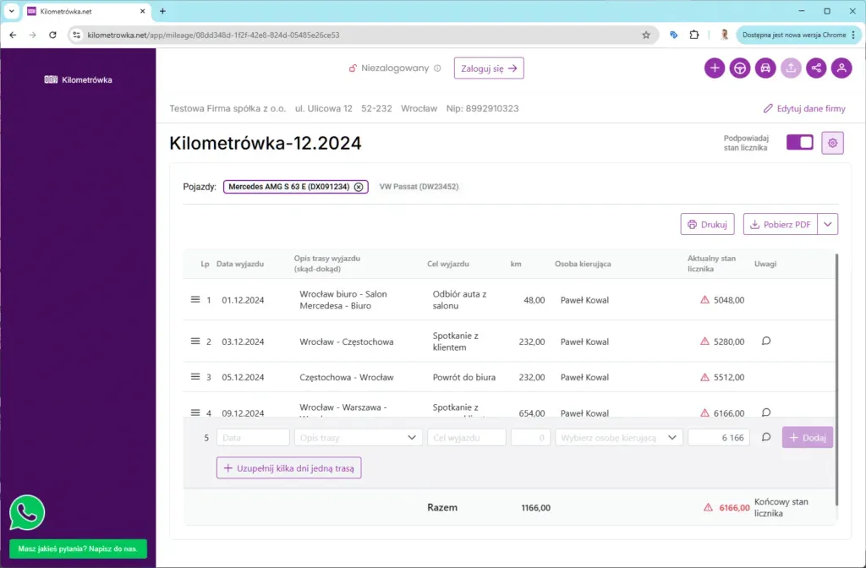Click the profile person icon top right
Screen dimensions: 866x568
click(x=841, y=68)
